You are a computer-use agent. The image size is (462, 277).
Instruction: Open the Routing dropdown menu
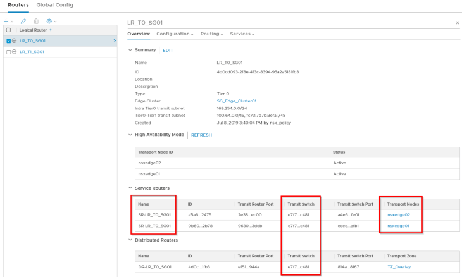click(211, 34)
